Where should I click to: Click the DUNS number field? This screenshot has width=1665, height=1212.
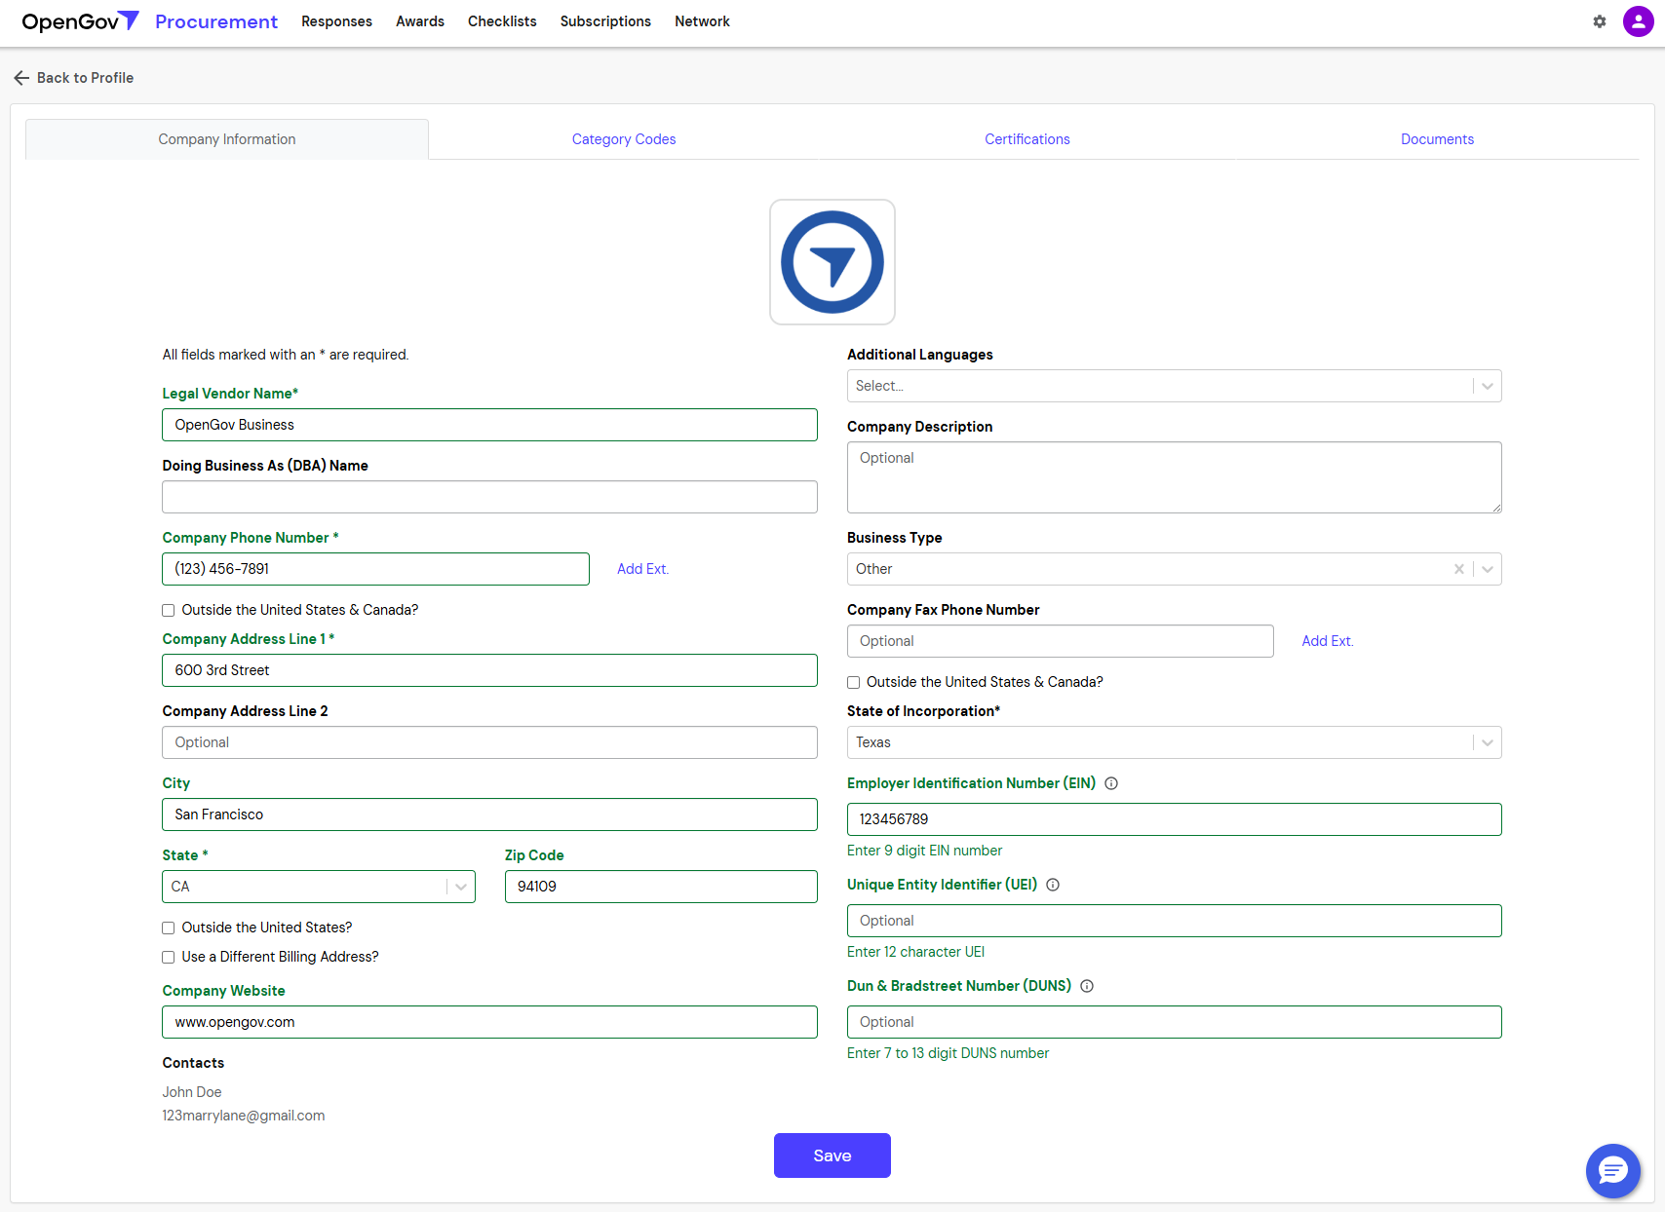tap(1175, 1022)
